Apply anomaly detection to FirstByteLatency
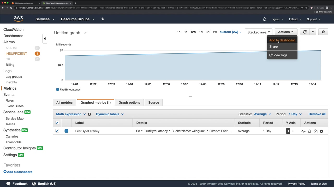 click(303, 131)
